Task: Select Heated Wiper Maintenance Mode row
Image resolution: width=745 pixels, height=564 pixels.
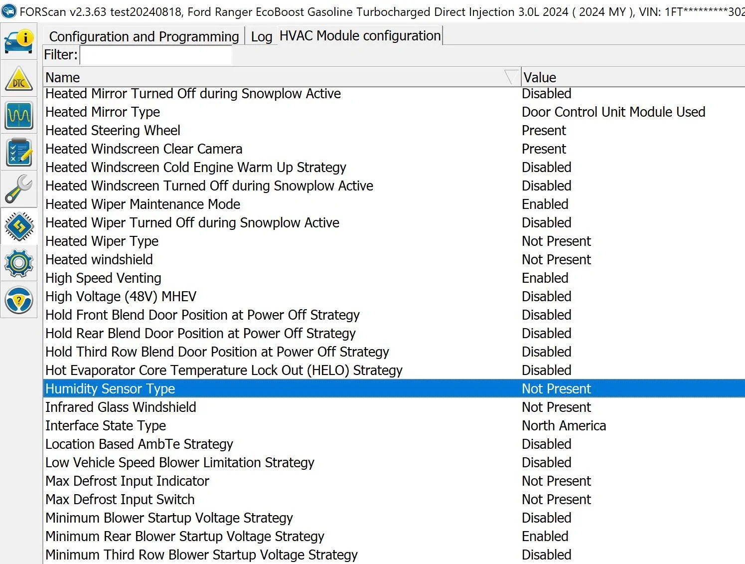Action: pyautogui.click(x=394, y=204)
